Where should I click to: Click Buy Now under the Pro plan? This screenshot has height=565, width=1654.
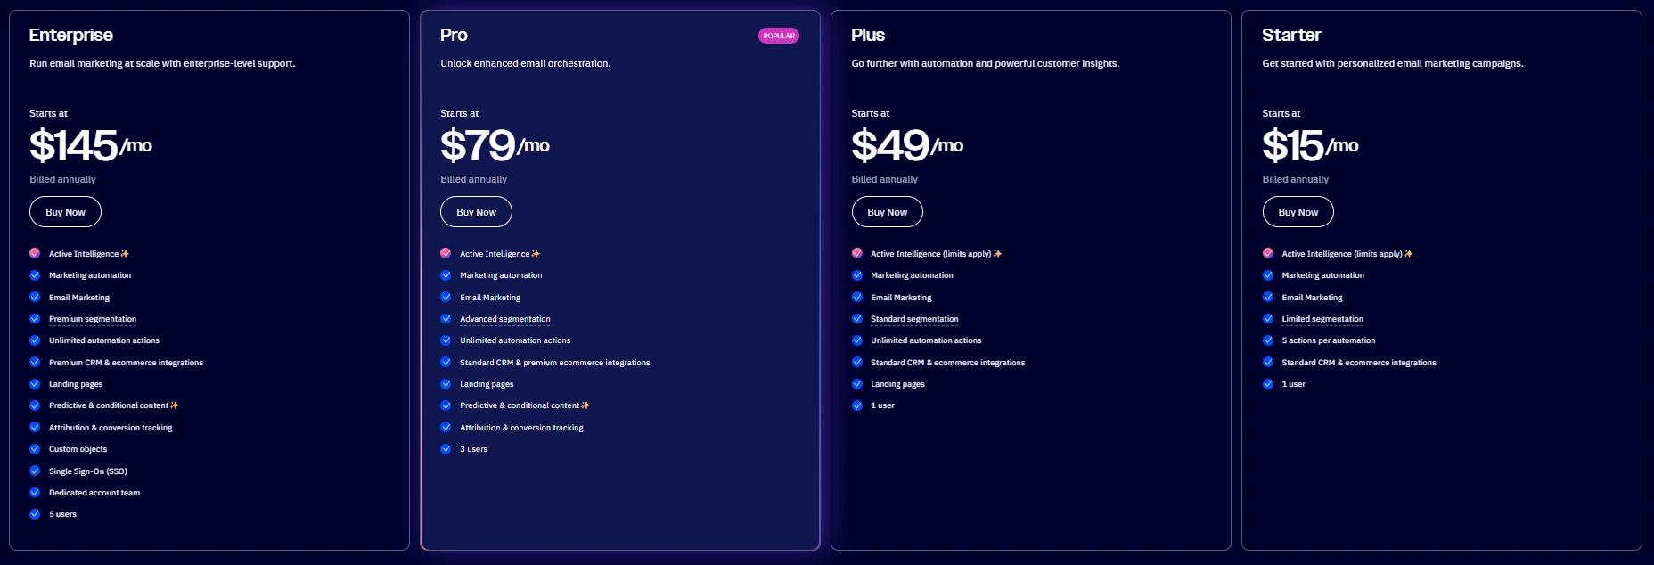[x=476, y=211]
